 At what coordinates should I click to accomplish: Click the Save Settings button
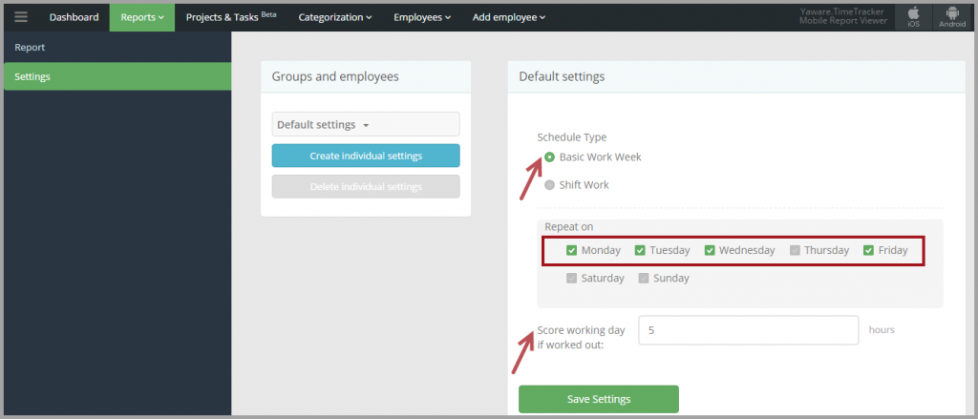tap(599, 399)
